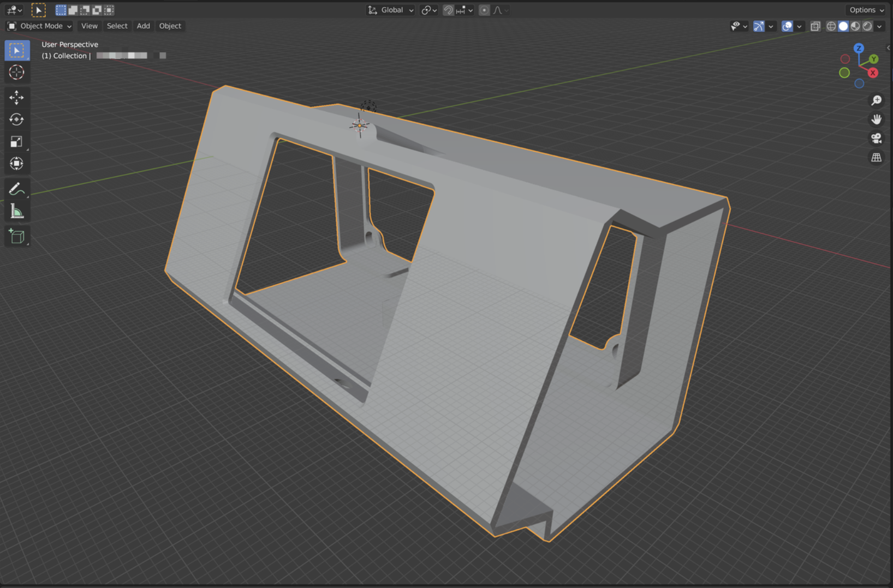Expand the Options dropdown
Screen dimensions: 893x588
tap(866, 10)
